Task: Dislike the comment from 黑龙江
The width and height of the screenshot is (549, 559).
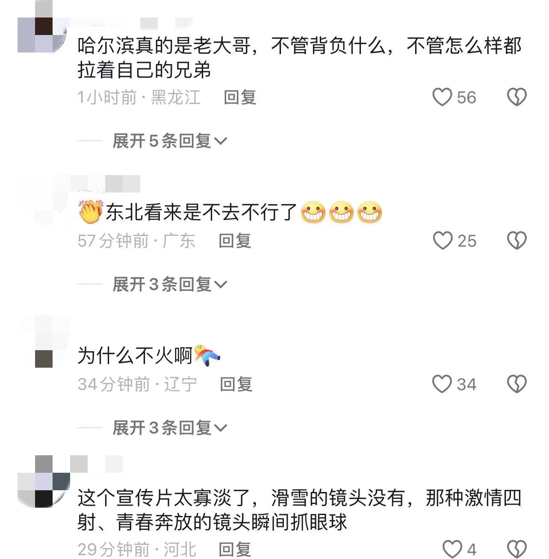Action: pyautogui.click(x=517, y=97)
